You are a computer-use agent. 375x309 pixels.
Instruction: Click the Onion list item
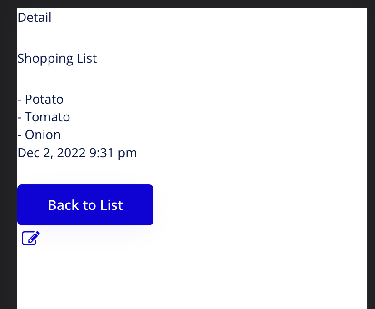(x=43, y=135)
